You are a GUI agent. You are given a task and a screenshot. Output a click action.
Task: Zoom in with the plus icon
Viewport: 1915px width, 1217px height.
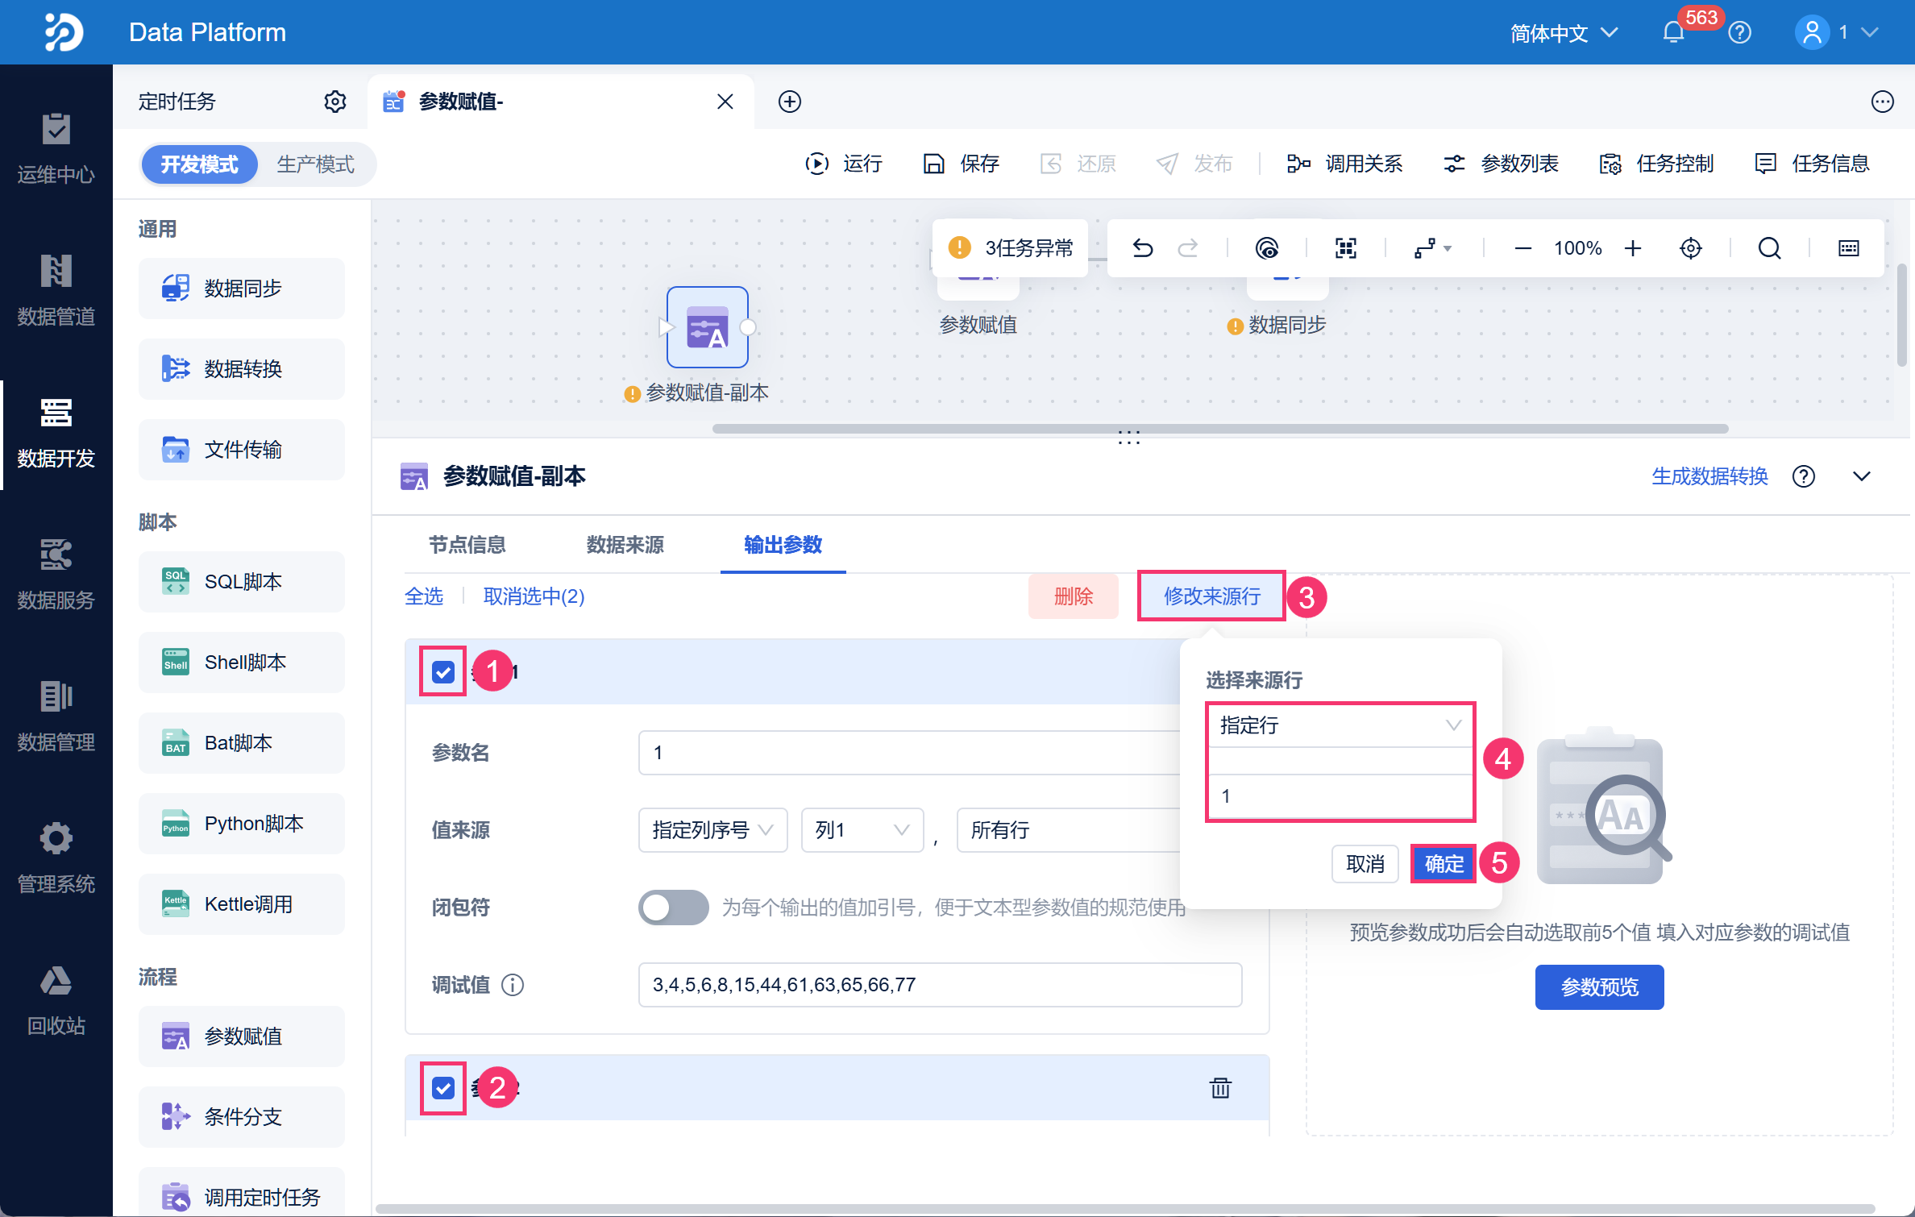[1633, 248]
